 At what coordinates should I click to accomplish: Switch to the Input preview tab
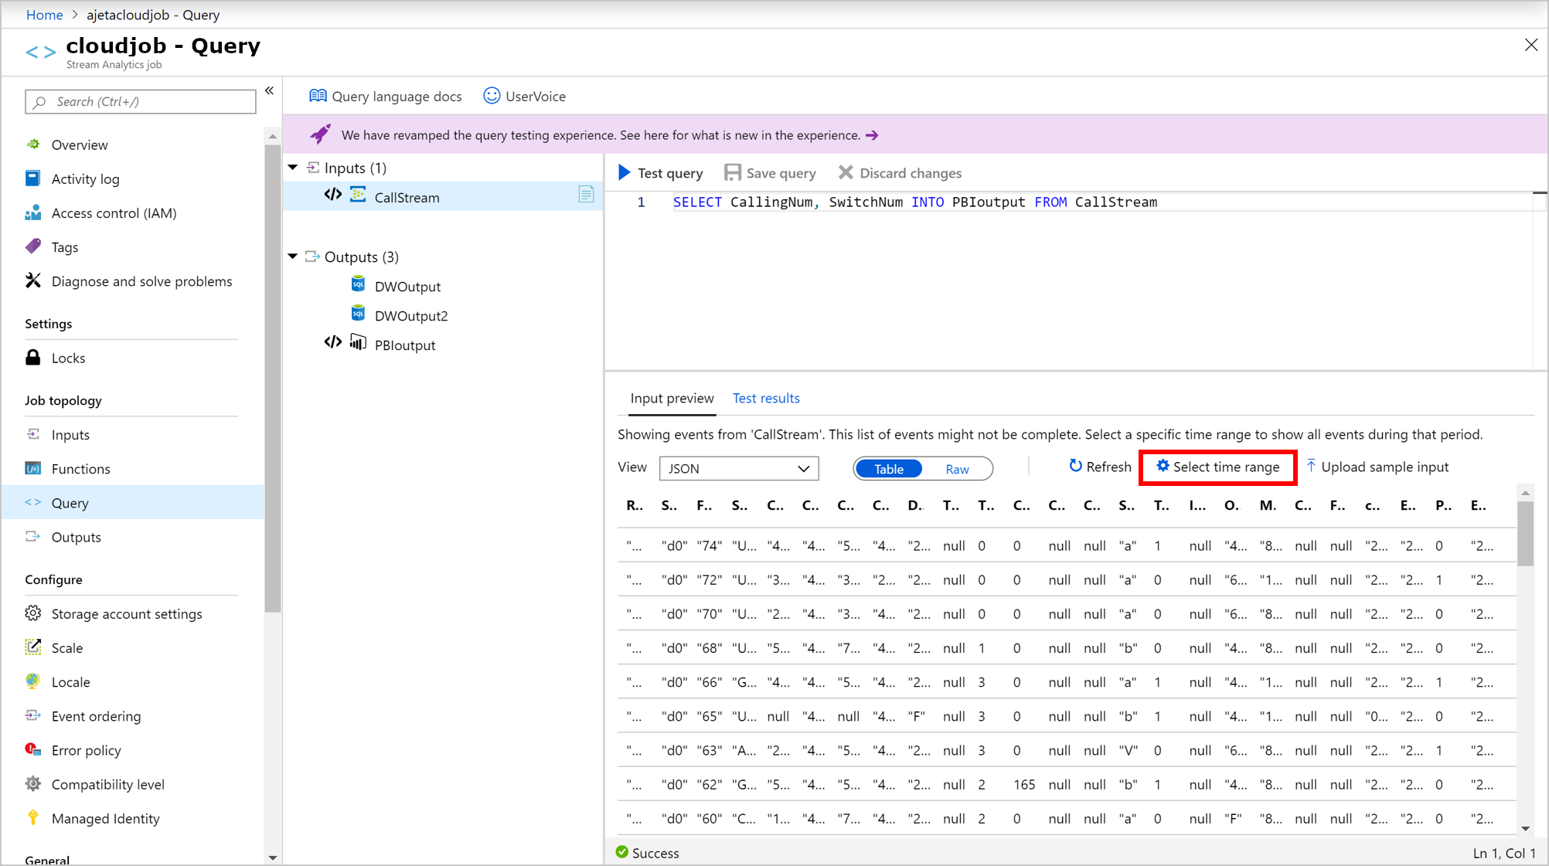(671, 398)
